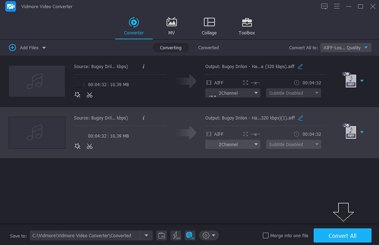Open the Collage tab
Screen dimensions: 379x245
point(209,26)
